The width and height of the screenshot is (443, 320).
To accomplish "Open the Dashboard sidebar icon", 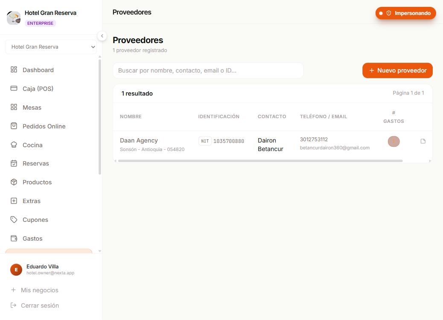I will point(14,70).
